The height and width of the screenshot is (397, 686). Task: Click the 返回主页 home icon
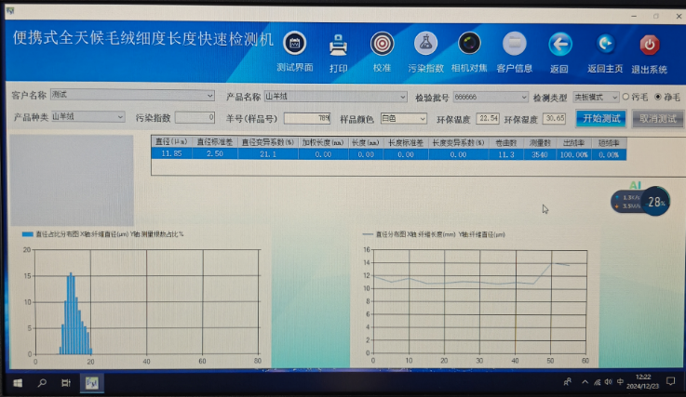click(x=605, y=44)
